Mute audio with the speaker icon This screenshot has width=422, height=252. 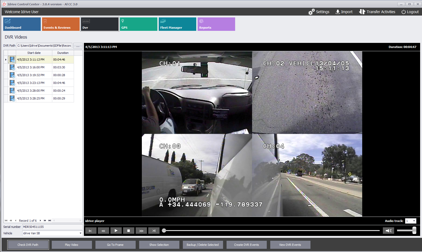[x=388, y=231]
